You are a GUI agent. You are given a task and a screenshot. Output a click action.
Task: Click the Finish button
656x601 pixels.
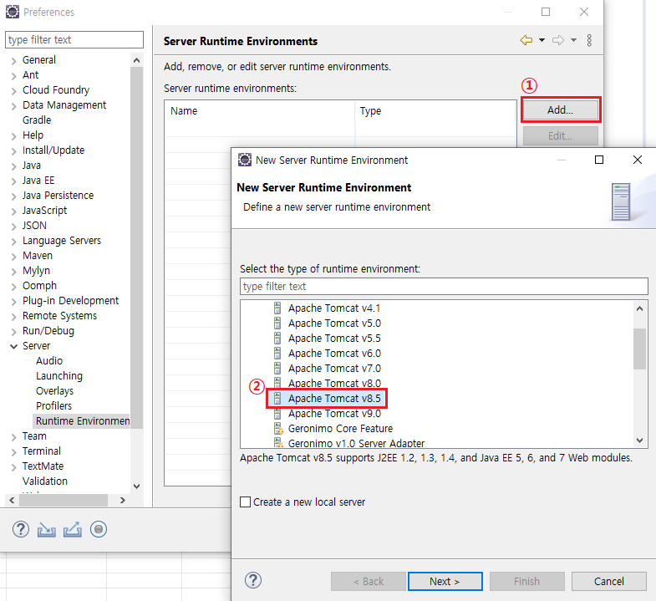[x=527, y=581]
